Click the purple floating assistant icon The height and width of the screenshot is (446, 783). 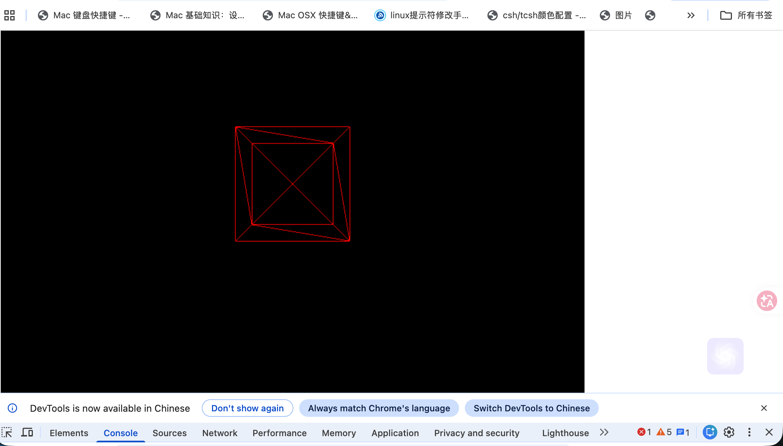click(725, 356)
